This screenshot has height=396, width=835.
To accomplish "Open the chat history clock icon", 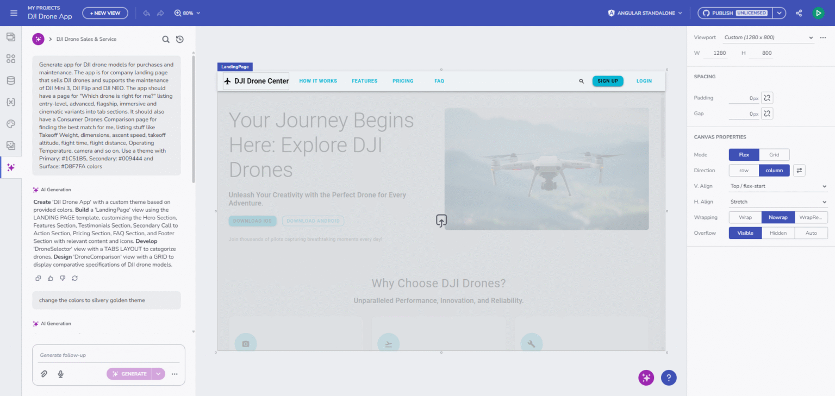I will pos(180,39).
